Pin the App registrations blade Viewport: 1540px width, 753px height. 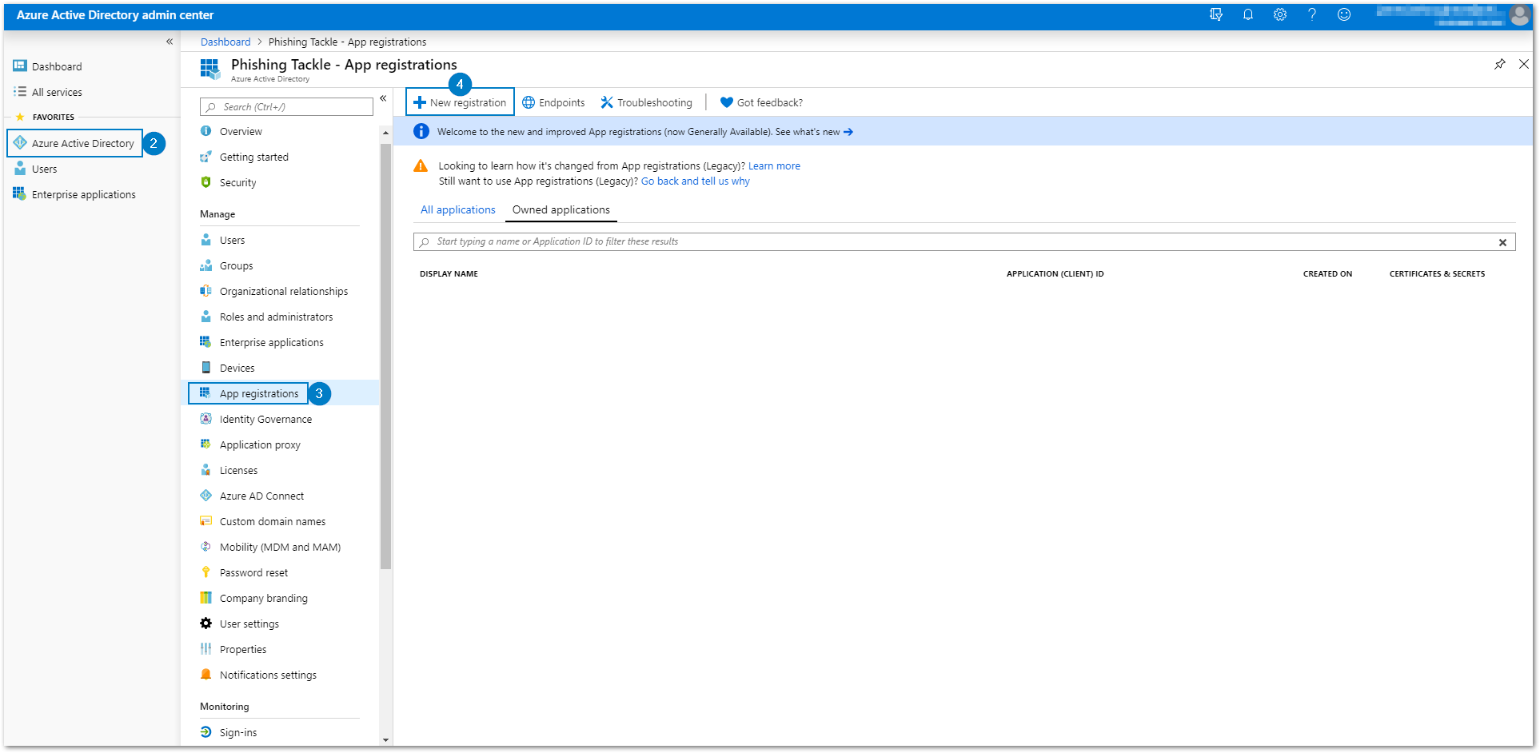pyautogui.click(x=1500, y=64)
